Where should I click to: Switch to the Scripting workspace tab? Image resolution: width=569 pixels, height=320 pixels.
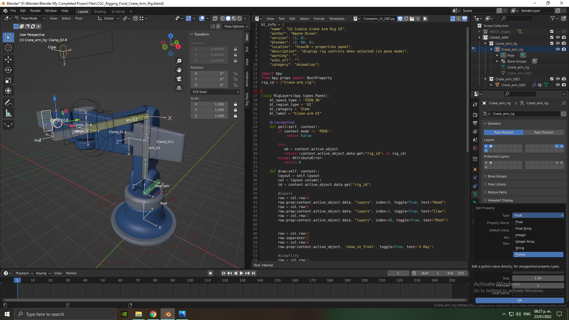click(118, 12)
